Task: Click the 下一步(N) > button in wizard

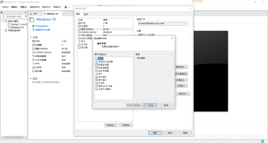Action: (x=150, y=105)
